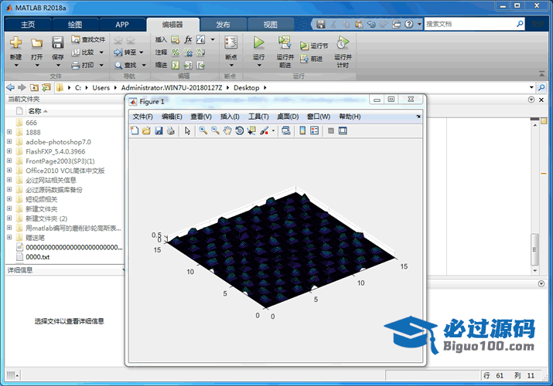Switch to the APP tab
Screen dimensions: 553x386
122,25
